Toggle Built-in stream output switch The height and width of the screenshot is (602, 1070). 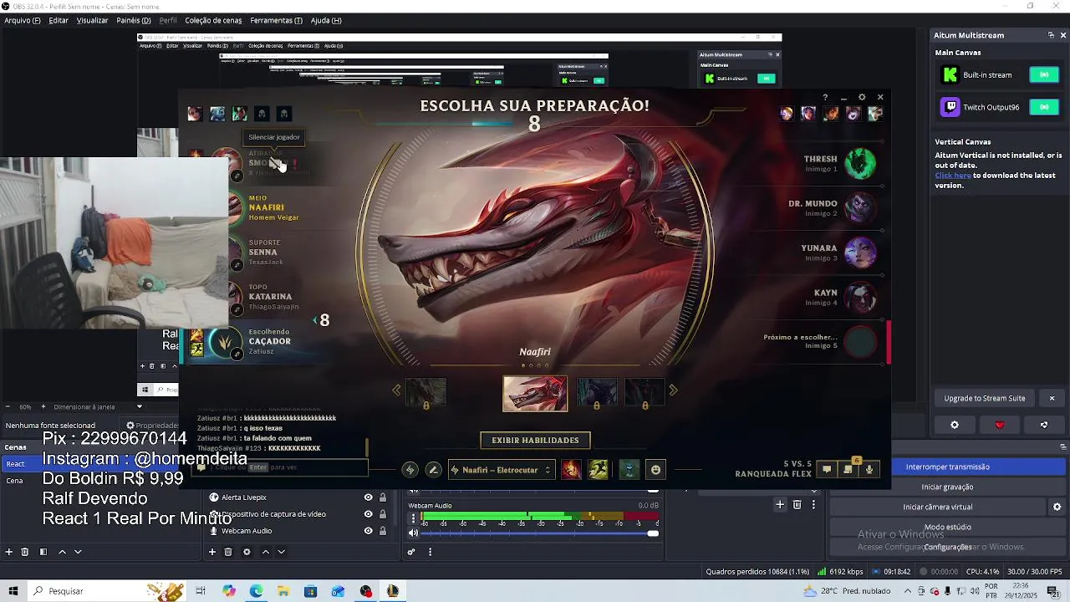click(x=1044, y=74)
